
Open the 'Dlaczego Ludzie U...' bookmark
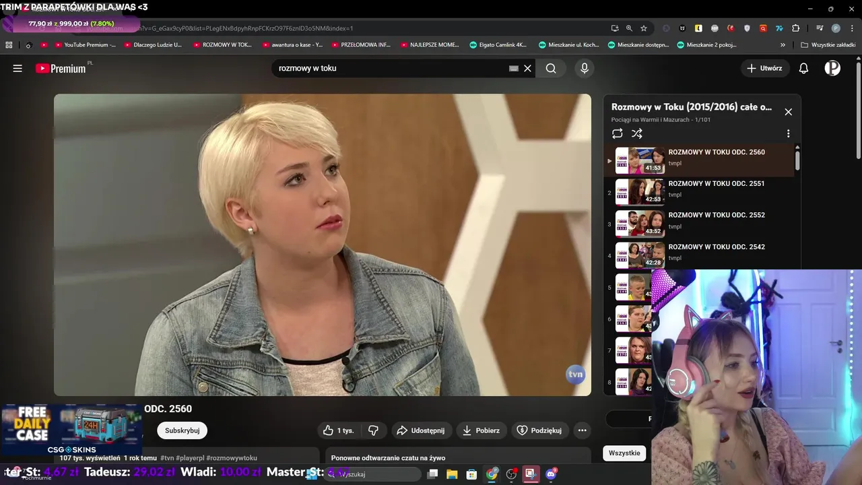[x=152, y=45]
